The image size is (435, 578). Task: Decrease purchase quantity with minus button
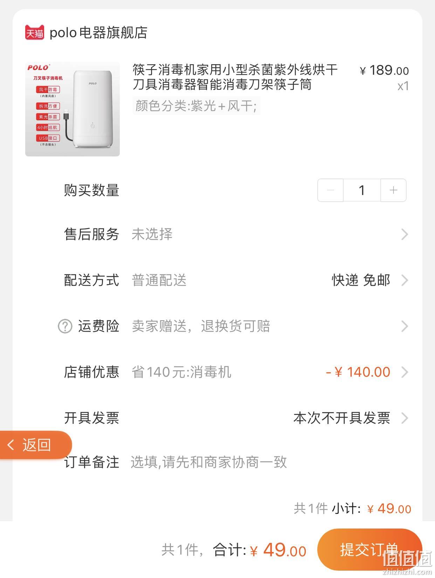[330, 190]
